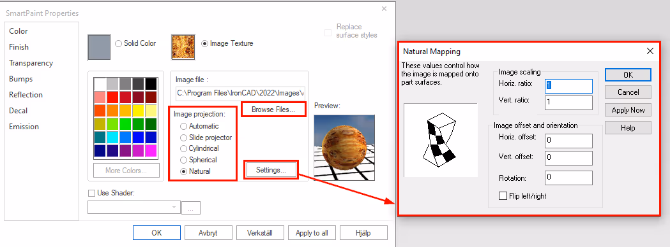
Task: Pick the white color swatch
Action: click(100, 83)
